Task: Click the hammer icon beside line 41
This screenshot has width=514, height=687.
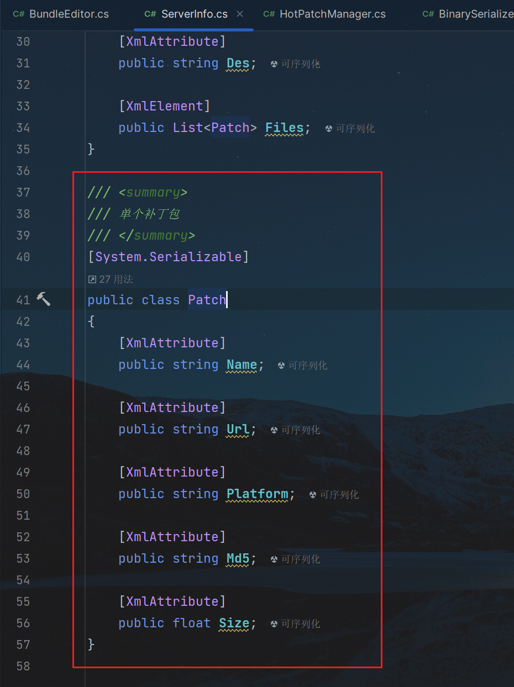Action: click(43, 299)
